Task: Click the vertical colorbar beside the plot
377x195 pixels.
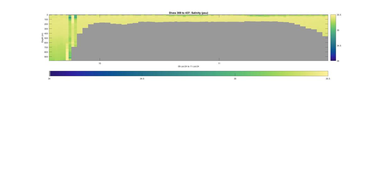Action: pos(333,38)
